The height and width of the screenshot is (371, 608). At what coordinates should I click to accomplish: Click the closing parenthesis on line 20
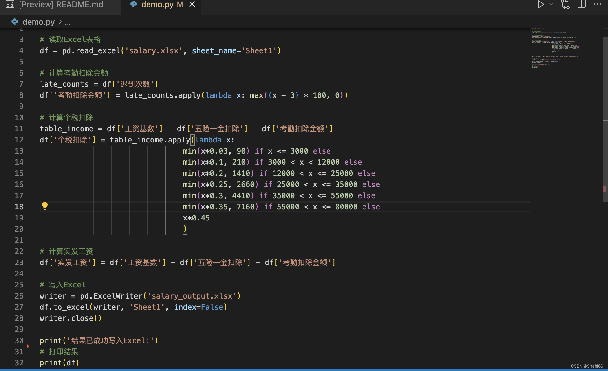(x=185, y=229)
